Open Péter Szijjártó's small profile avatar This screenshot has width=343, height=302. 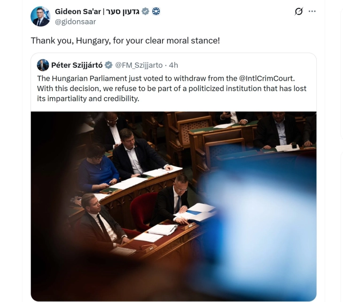pyautogui.click(x=43, y=65)
